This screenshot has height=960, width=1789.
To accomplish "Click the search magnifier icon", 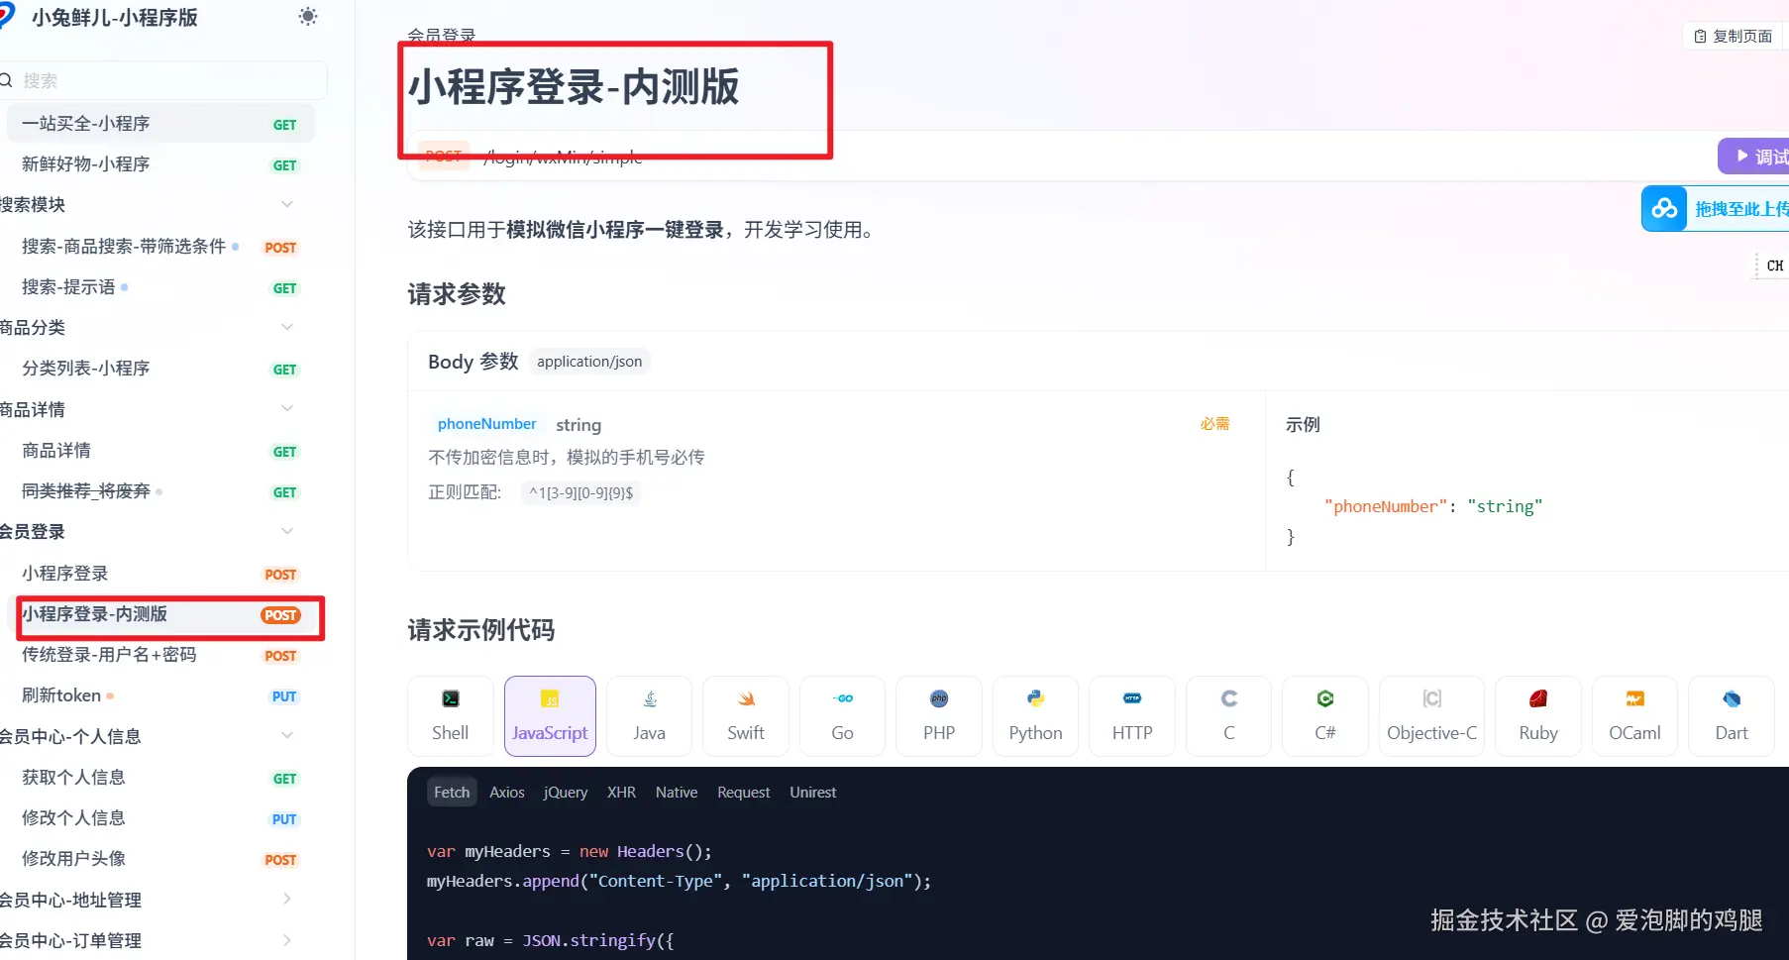I will [6, 80].
